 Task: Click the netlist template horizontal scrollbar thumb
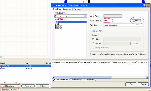pyautogui.click(x=83, y=77)
